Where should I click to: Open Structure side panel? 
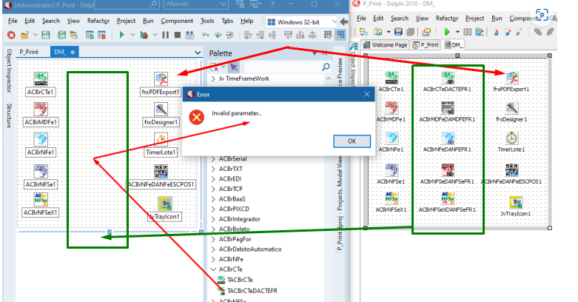tap(9, 115)
